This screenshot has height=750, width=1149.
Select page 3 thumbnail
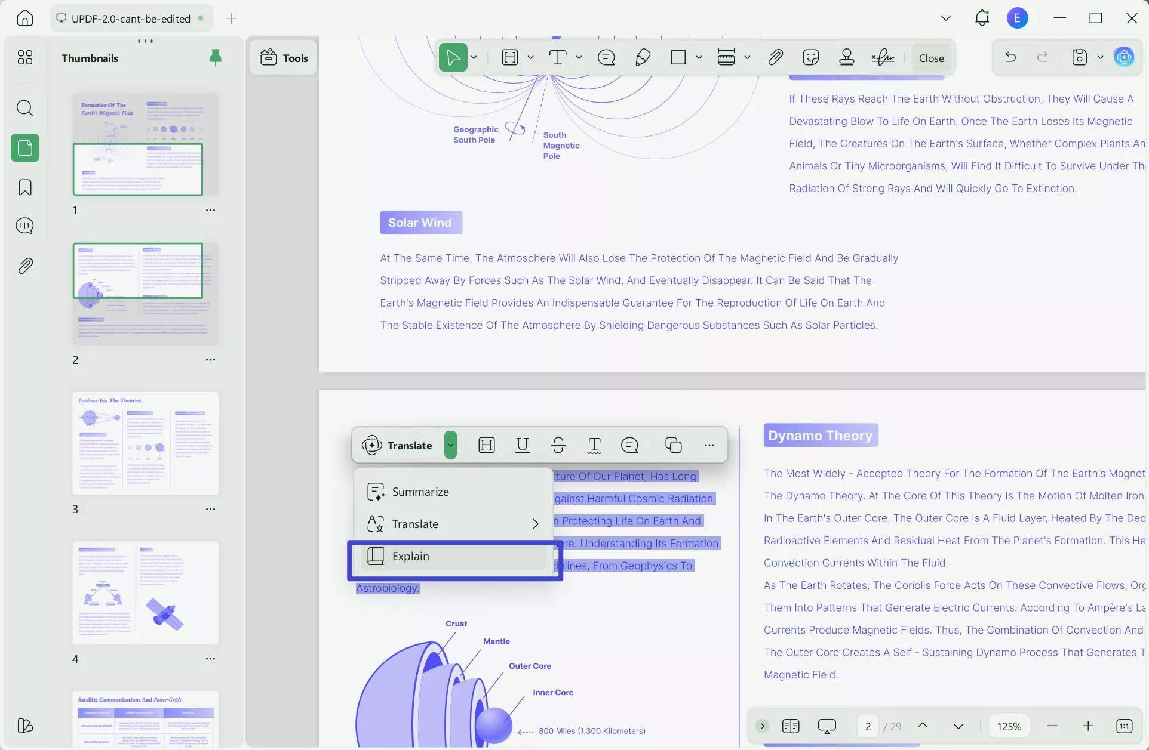pos(145,443)
